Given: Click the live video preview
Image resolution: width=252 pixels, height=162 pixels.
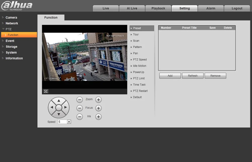Looking at the screenshot, I should pos(84,57).
